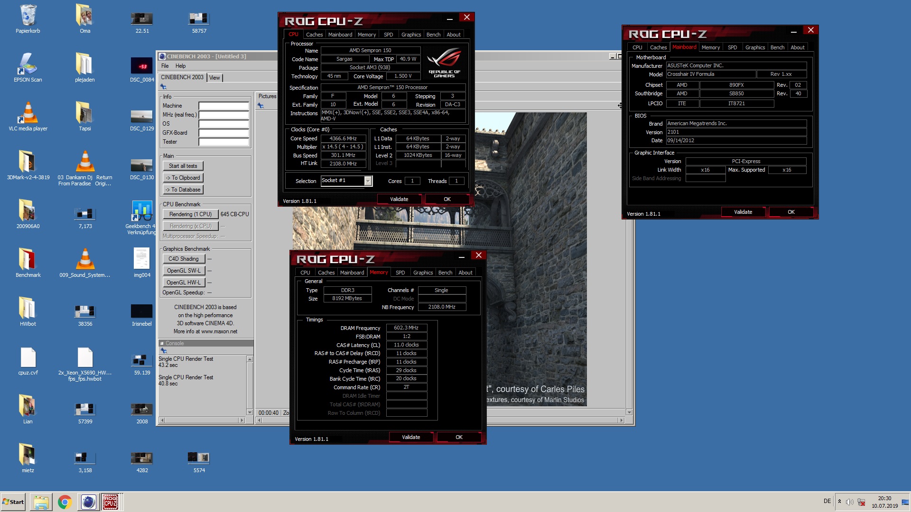Open Bench tab in the CPU-Z CPU window
Image resolution: width=911 pixels, height=512 pixels.
coord(433,35)
